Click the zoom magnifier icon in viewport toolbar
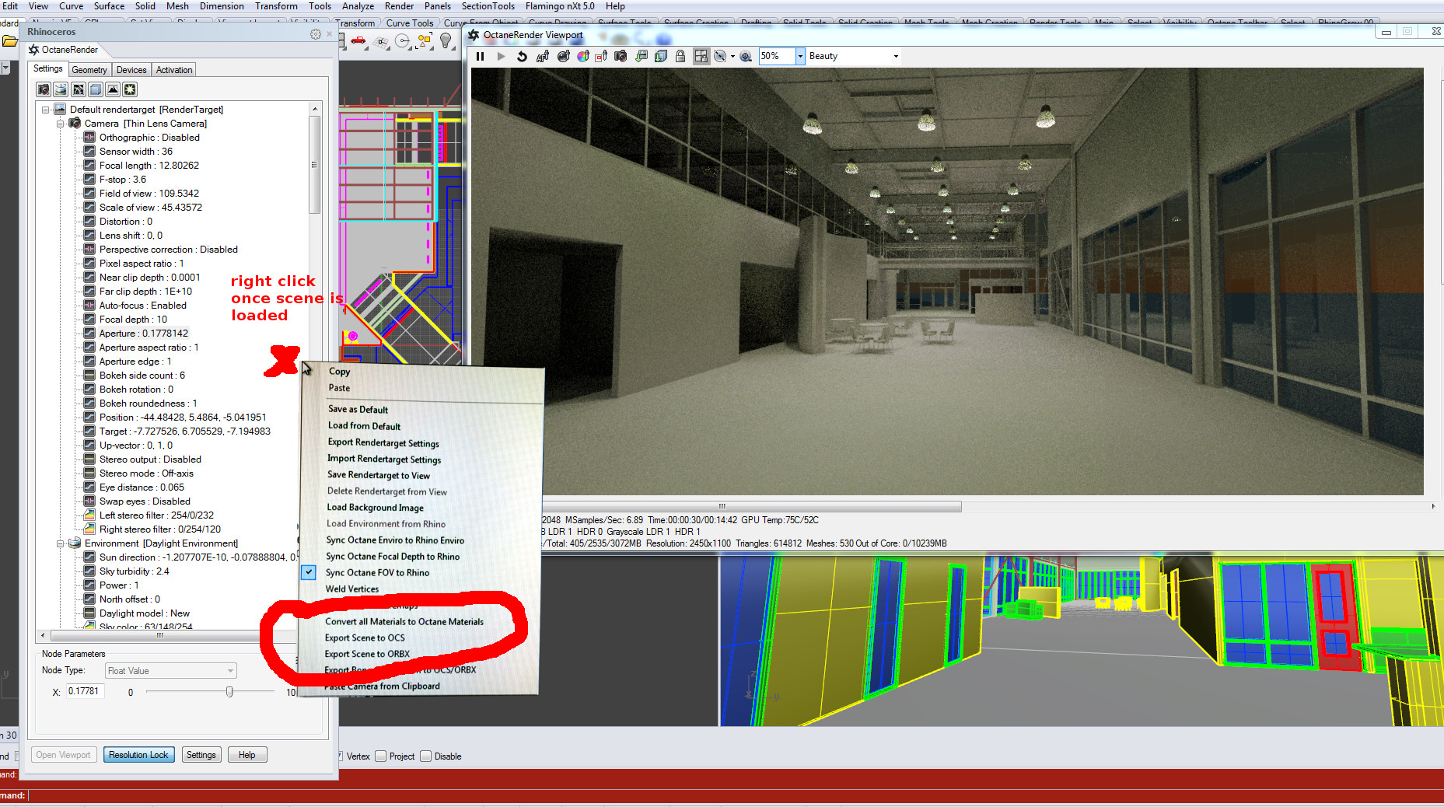This screenshot has height=807, width=1444. click(x=746, y=56)
